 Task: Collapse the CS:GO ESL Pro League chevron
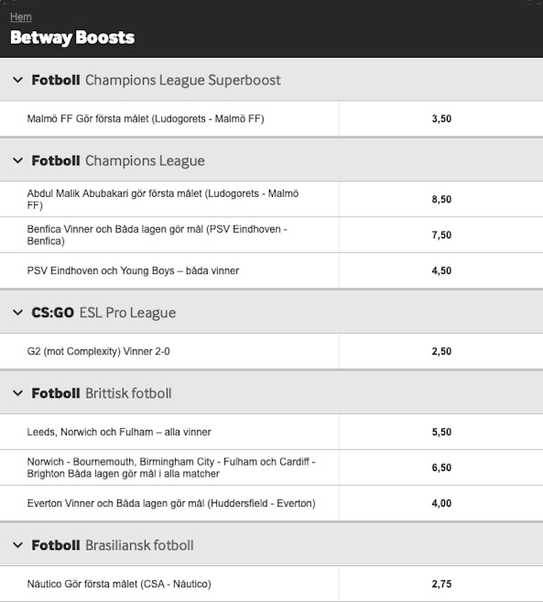coord(17,312)
